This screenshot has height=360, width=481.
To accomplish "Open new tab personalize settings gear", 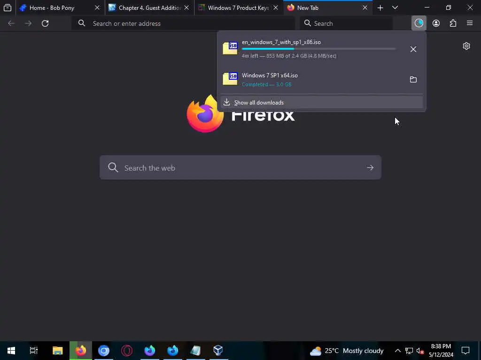I will coord(466,46).
